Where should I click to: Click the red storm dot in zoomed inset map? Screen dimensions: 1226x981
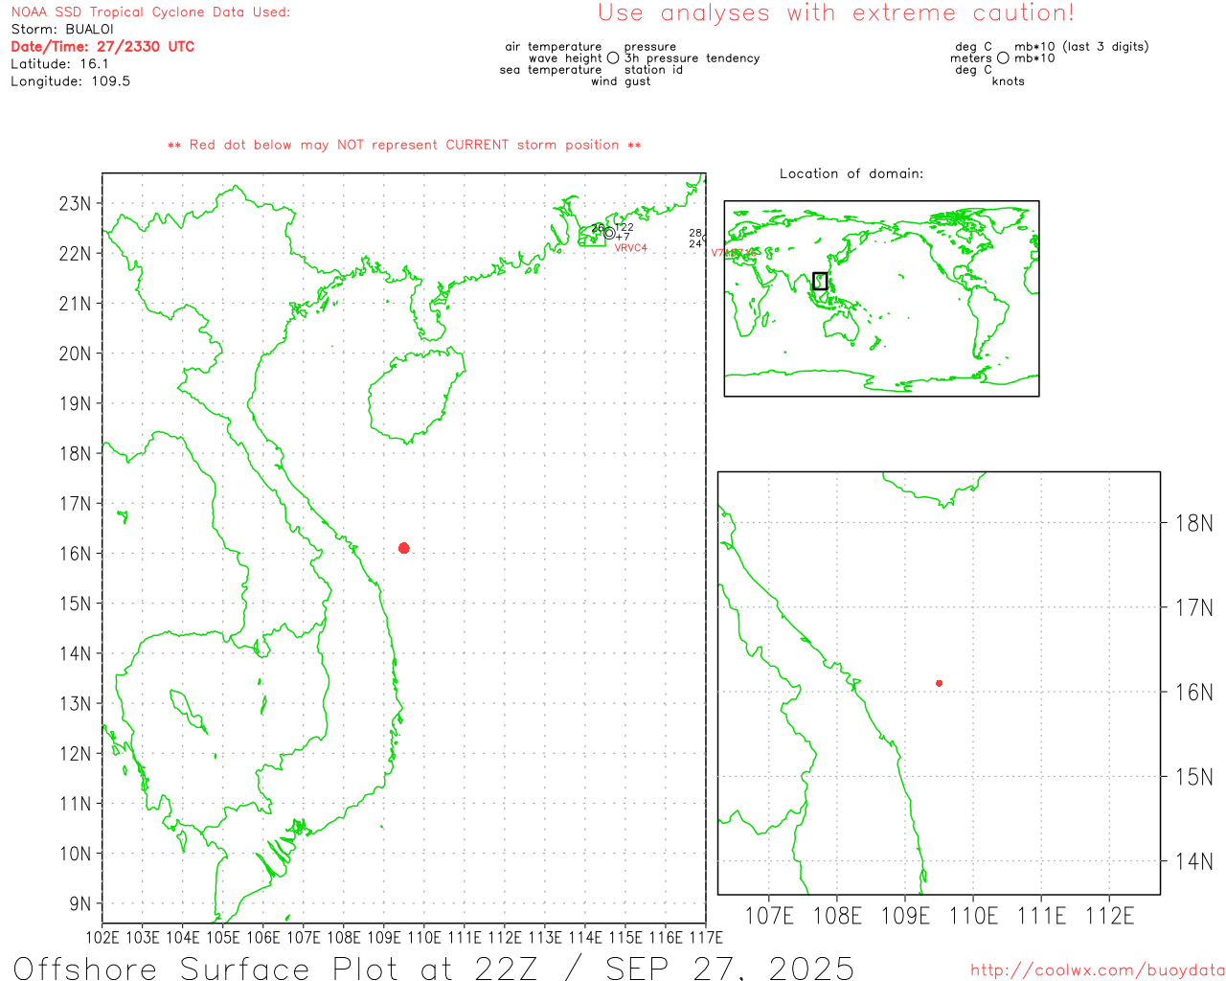939,683
